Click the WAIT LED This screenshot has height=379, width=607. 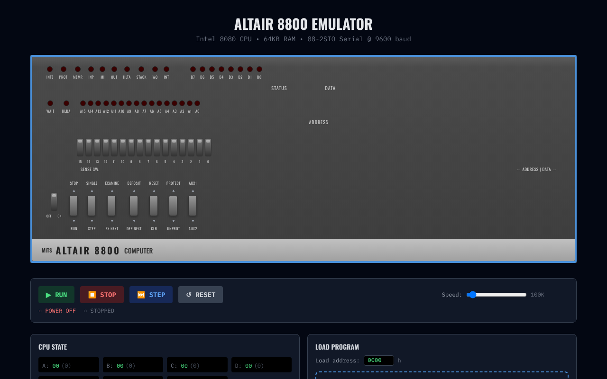coord(50,103)
